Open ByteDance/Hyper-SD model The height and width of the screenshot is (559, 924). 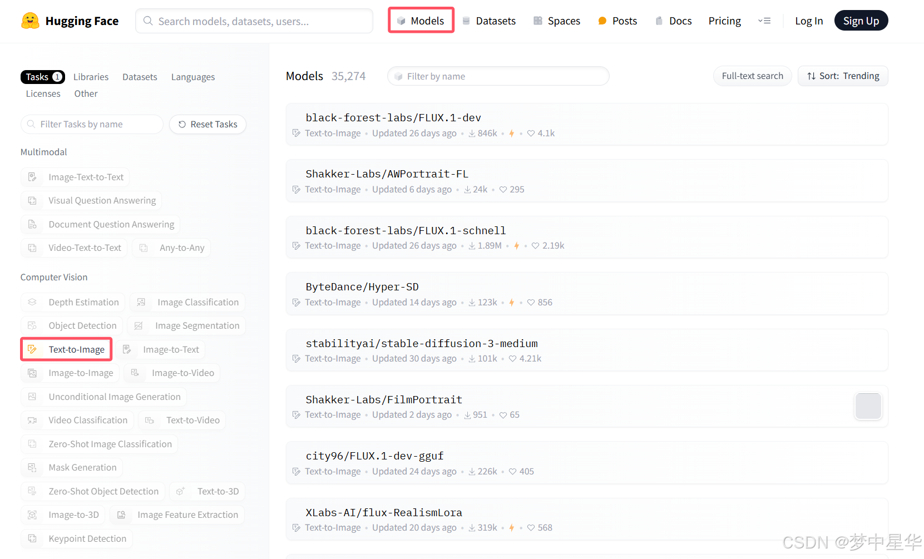[x=587, y=294]
